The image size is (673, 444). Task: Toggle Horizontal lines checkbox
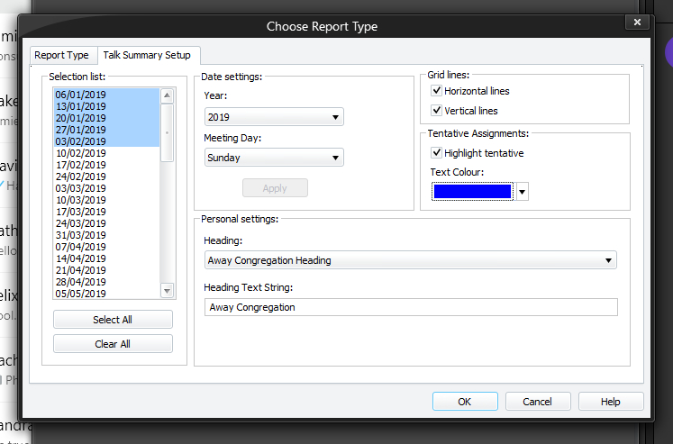[x=437, y=91]
